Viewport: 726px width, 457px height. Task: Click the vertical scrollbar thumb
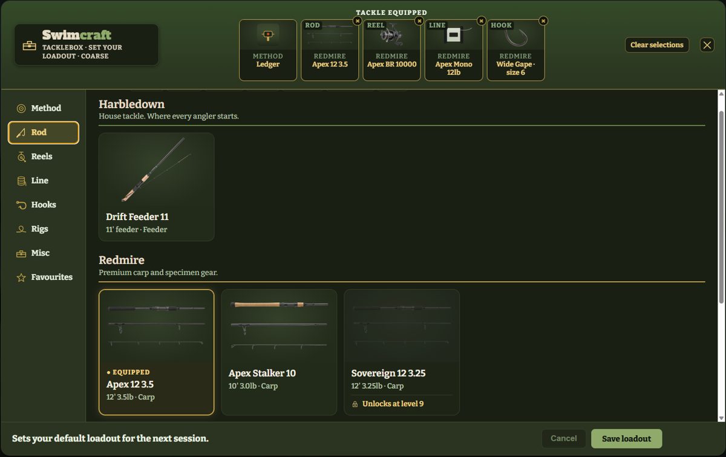pos(721,207)
